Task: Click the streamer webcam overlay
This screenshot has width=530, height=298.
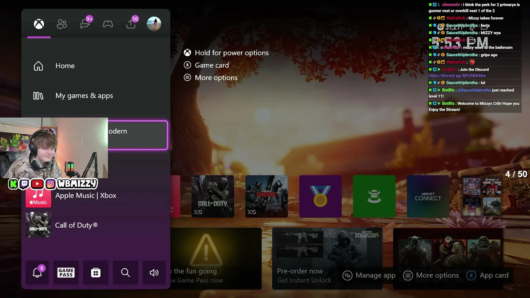Action: pyautogui.click(x=54, y=148)
